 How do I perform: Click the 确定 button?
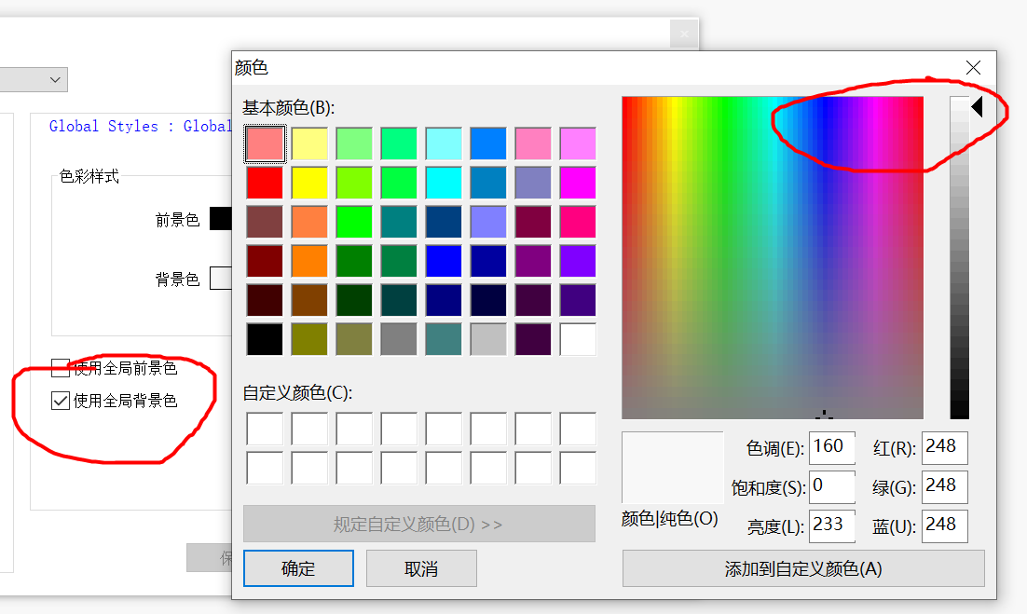click(x=298, y=568)
